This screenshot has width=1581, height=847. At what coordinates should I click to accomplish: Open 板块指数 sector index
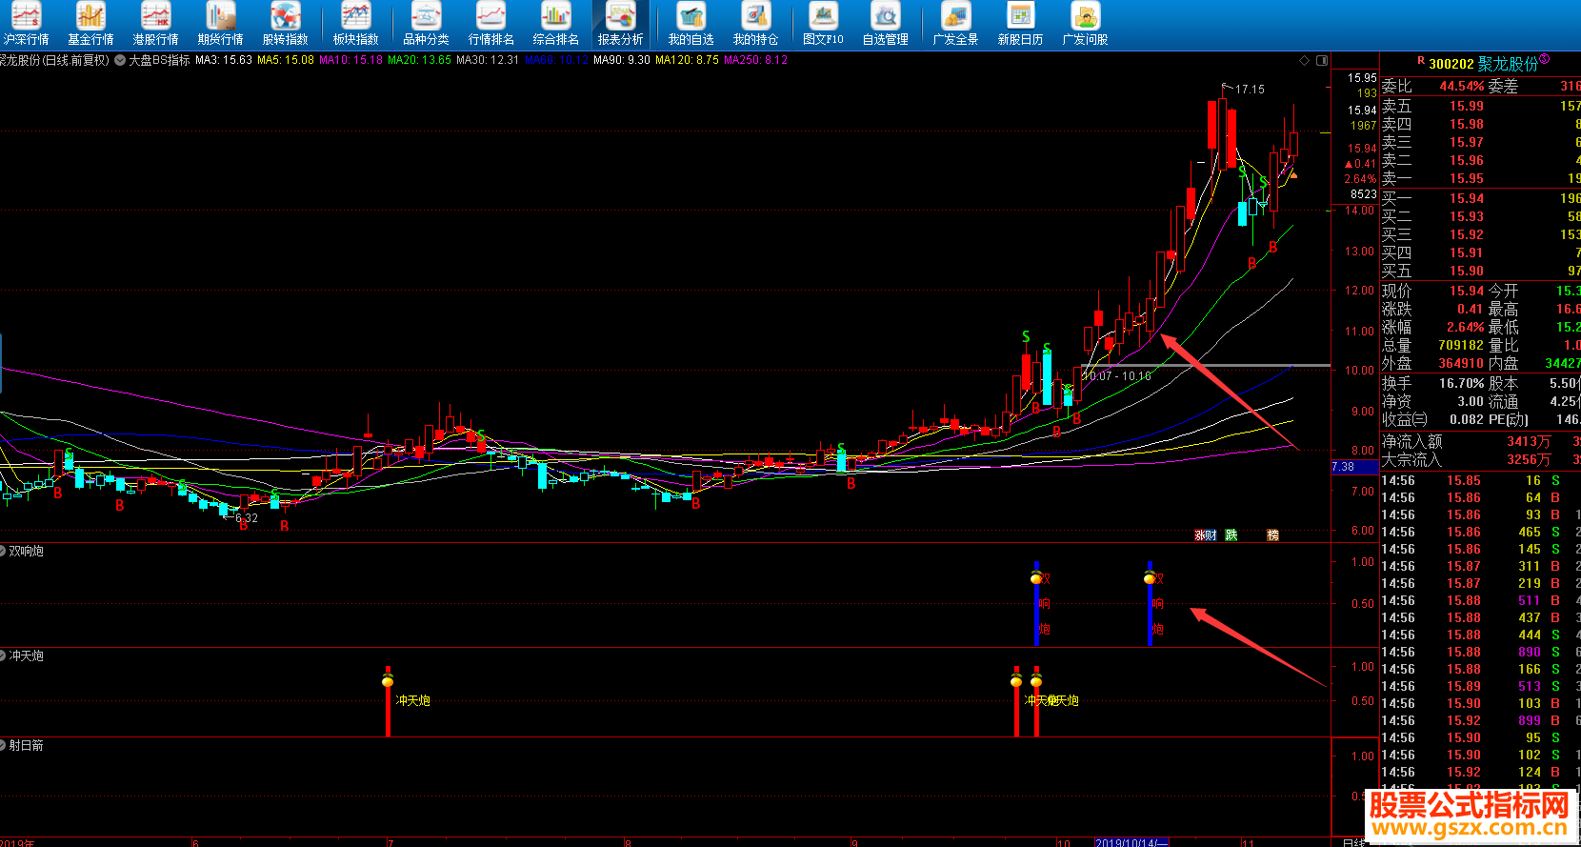(355, 25)
